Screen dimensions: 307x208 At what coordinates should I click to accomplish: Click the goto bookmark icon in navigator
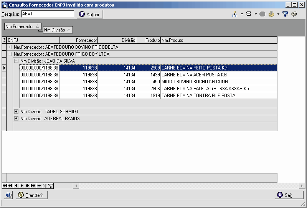coord(45,185)
